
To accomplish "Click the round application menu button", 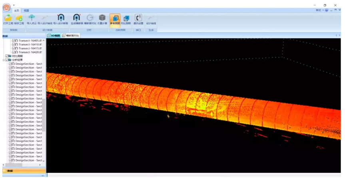I will (x=6, y=7).
